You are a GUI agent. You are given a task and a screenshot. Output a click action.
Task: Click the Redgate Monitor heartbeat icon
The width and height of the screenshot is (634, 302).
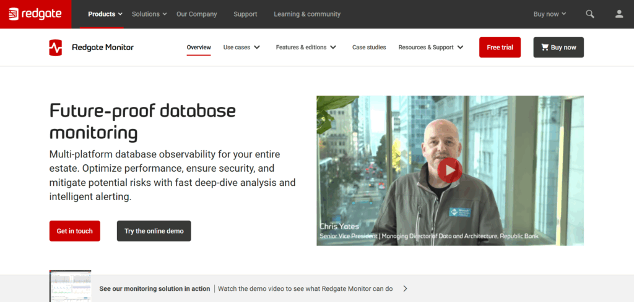[56, 48]
